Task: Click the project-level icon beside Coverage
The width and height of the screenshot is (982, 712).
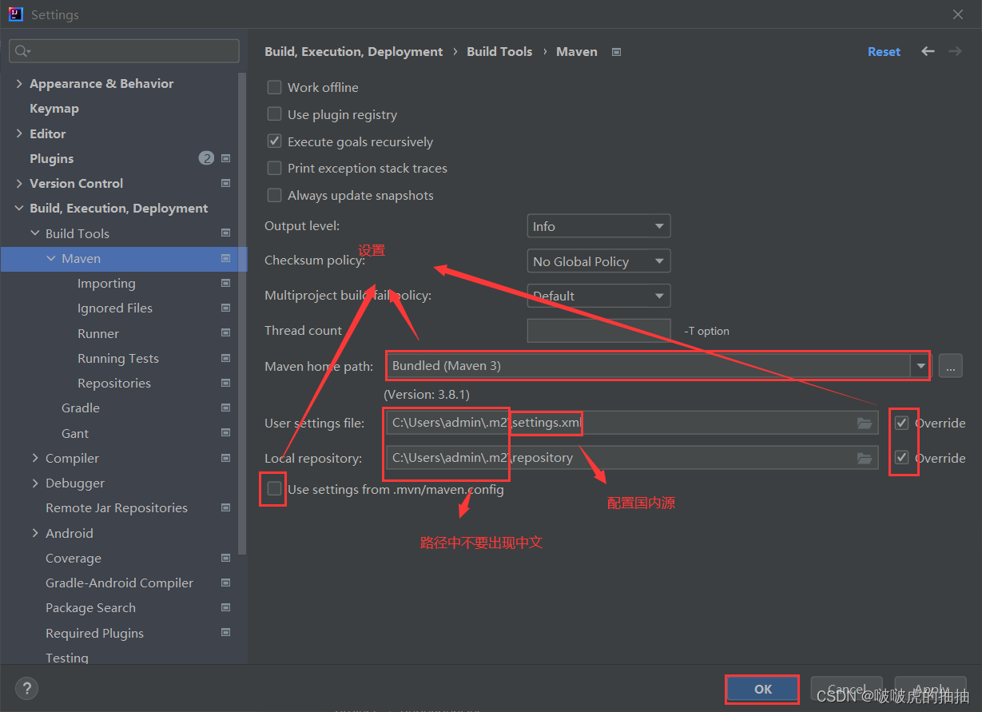Action: (x=225, y=558)
